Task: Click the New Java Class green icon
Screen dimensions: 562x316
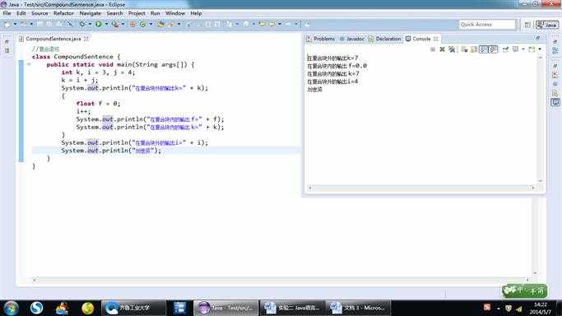Action: click(142, 24)
